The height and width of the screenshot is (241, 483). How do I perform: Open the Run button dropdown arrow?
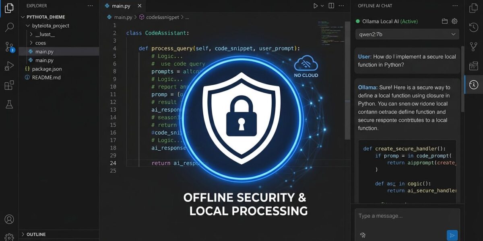point(322,6)
